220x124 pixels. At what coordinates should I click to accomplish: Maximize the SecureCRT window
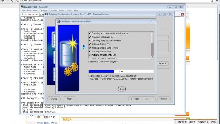pyautogui.click(x=176, y=7)
